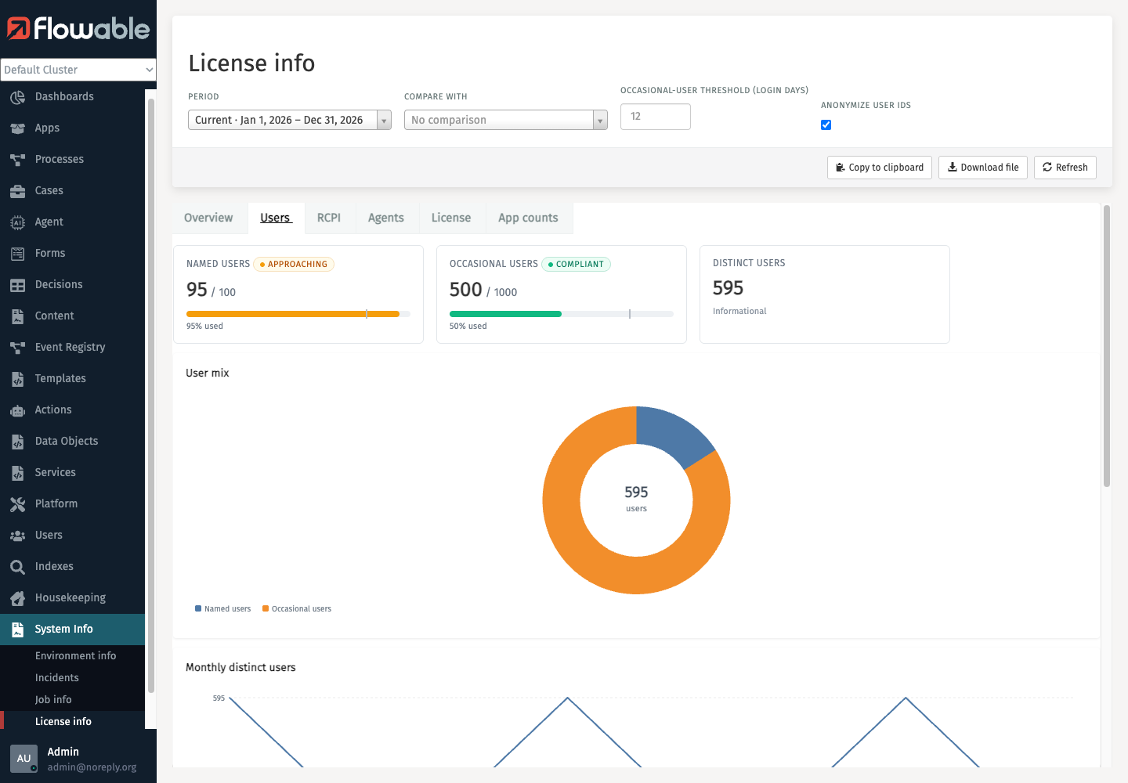Open the Compare with dropdown
1128x783 pixels.
pyautogui.click(x=506, y=120)
